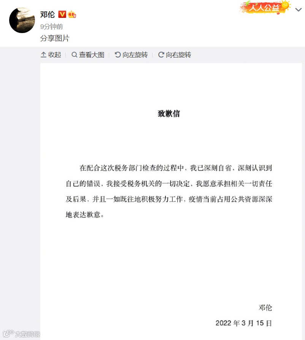Rotate image right with 向右旋转
Image resolution: width=305 pixels, height=340 pixels.
(x=175, y=55)
